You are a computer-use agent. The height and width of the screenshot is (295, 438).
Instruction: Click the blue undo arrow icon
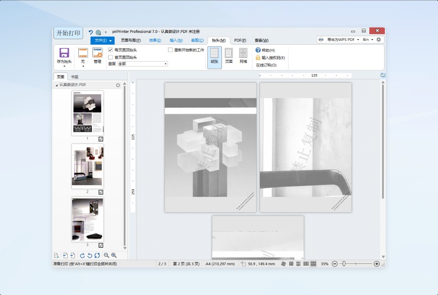pos(91,32)
